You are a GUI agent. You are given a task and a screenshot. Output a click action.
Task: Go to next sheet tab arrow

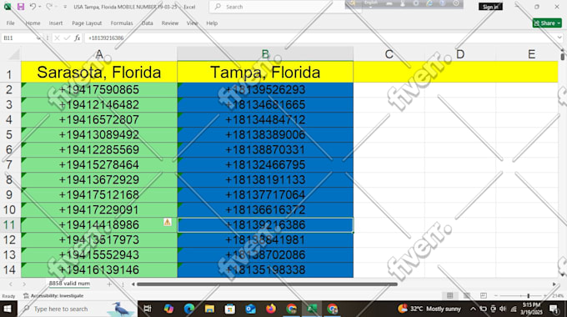[x=24, y=284]
